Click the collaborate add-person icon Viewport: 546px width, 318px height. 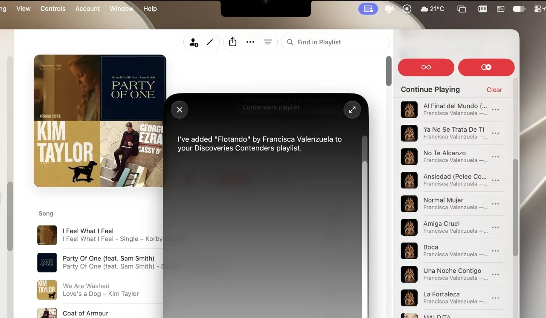pyautogui.click(x=194, y=42)
